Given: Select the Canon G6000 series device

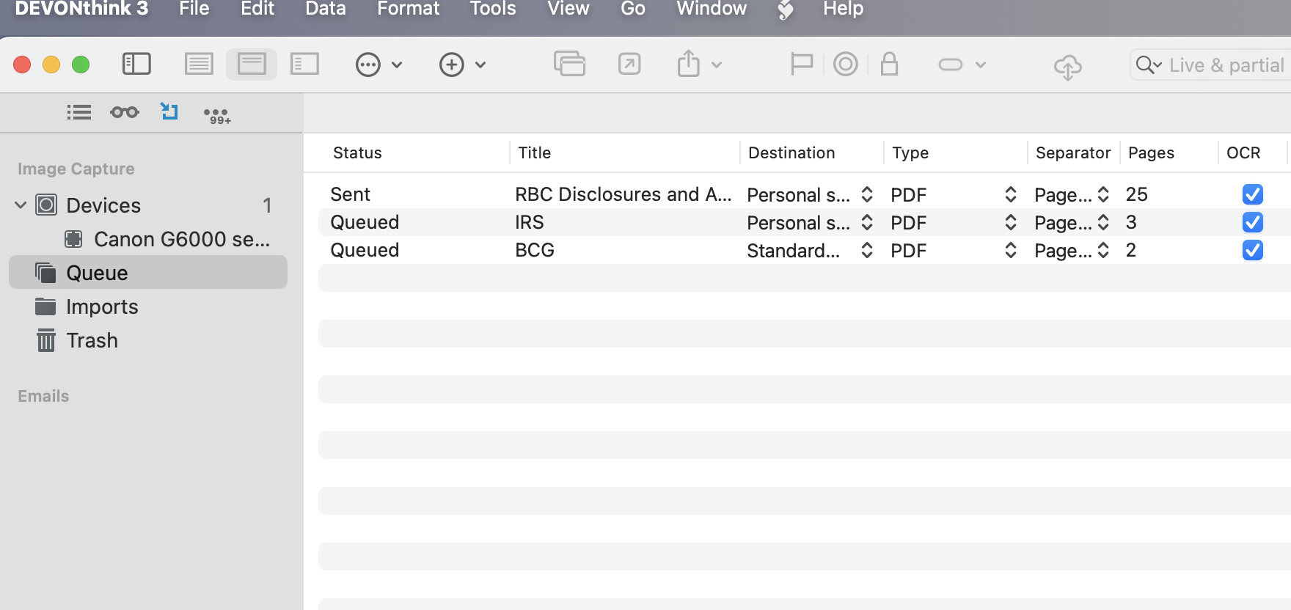Looking at the screenshot, I should [180, 239].
